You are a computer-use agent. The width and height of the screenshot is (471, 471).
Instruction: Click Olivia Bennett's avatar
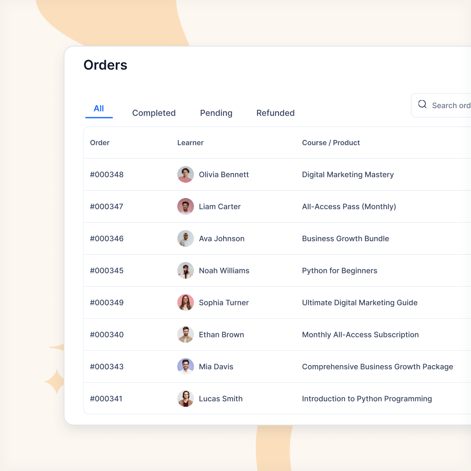pos(186,175)
